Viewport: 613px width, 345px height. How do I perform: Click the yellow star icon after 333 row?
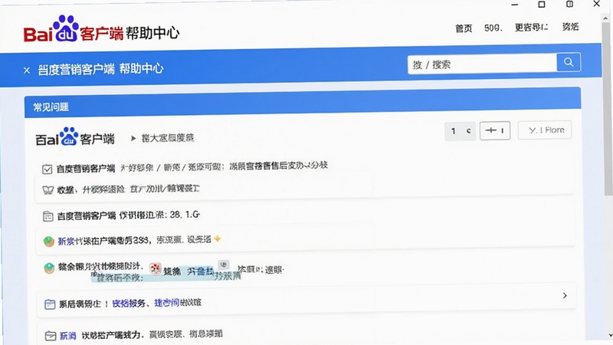(218, 238)
